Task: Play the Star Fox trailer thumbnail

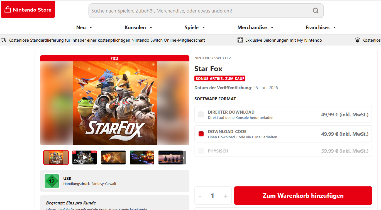Action: pyautogui.click(x=85, y=157)
